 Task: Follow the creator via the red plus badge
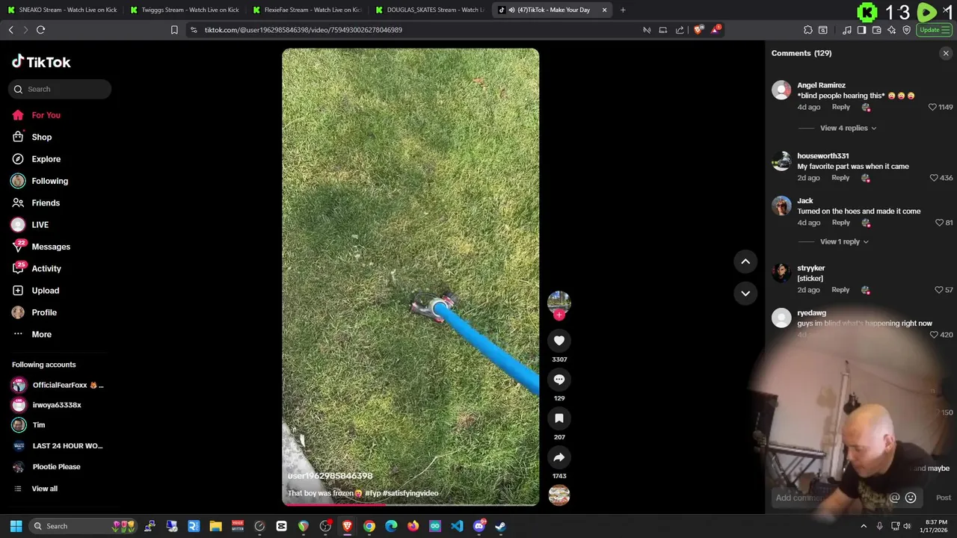(x=558, y=315)
